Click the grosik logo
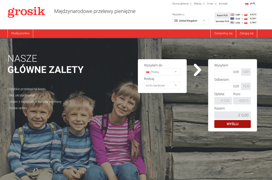 point(27,12)
